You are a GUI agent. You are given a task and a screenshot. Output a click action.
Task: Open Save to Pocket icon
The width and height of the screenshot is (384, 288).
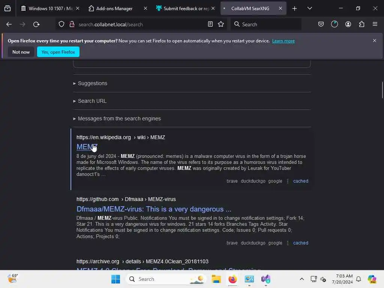click(321, 24)
